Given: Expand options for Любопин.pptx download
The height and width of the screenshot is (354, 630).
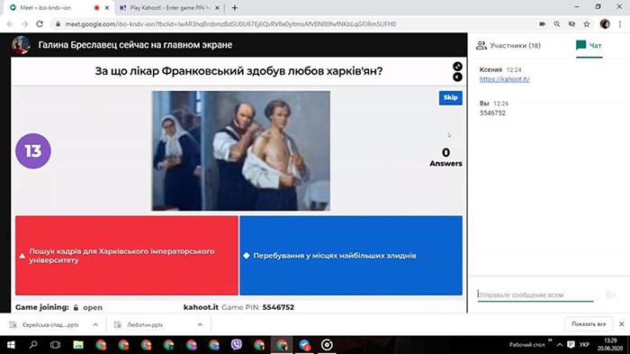Looking at the screenshot, I should (200, 324).
